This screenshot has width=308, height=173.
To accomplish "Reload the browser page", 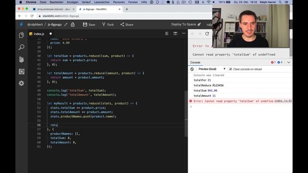I will coord(32,16).
